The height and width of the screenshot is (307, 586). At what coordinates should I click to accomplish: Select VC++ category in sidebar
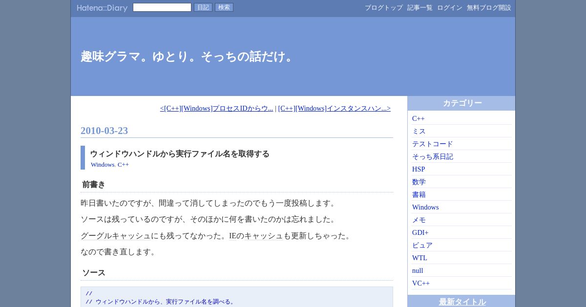pos(421,283)
